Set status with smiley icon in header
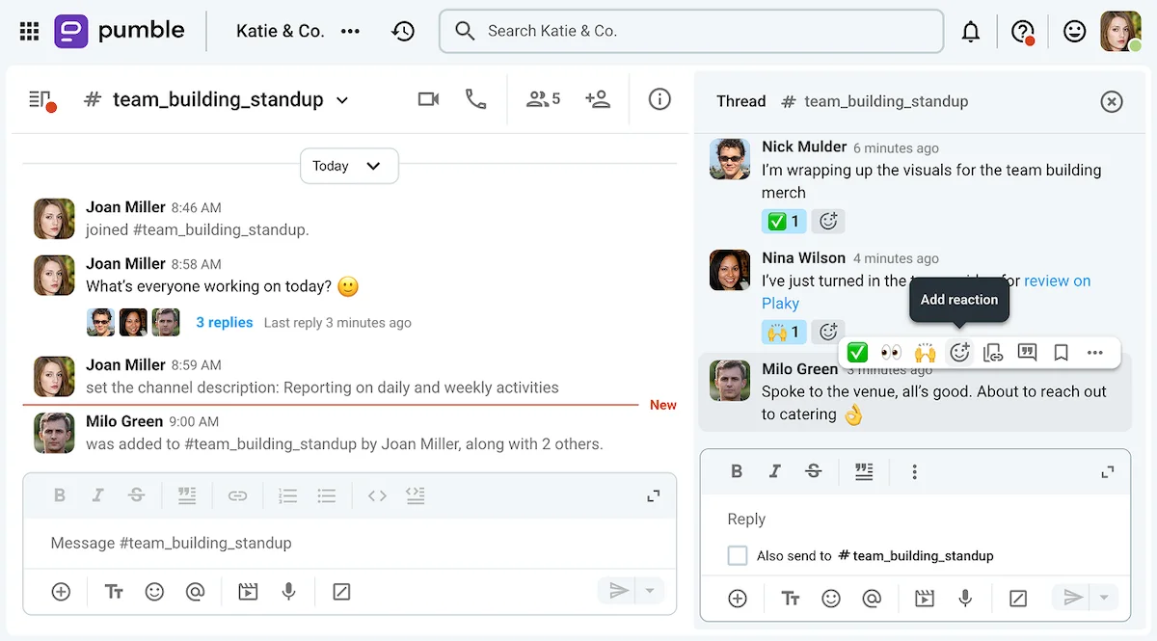 pos(1074,32)
